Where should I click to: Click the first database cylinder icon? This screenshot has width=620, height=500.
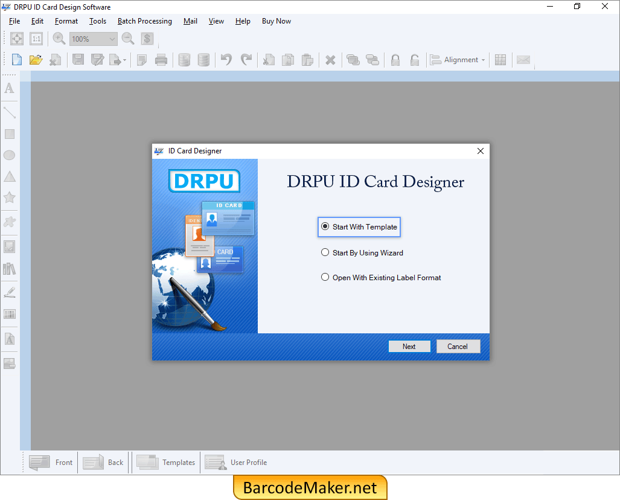[184, 60]
